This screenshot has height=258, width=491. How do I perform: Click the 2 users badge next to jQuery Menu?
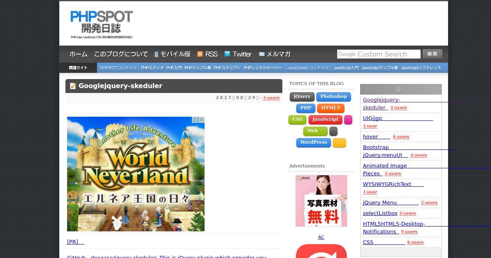pyautogui.click(x=429, y=203)
